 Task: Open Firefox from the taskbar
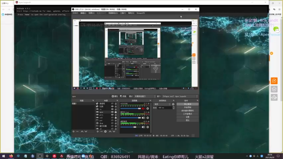tap(11, 156)
